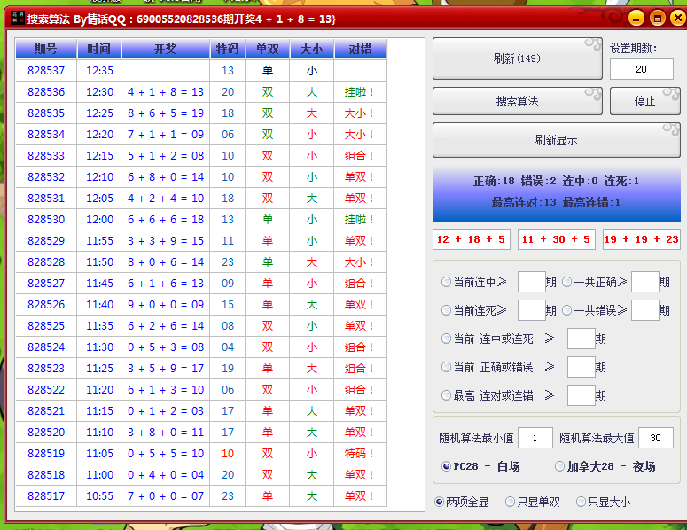Choose the 加拿大28 - 夜场 radio option
The width and height of the screenshot is (687, 530).
pos(560,466)
